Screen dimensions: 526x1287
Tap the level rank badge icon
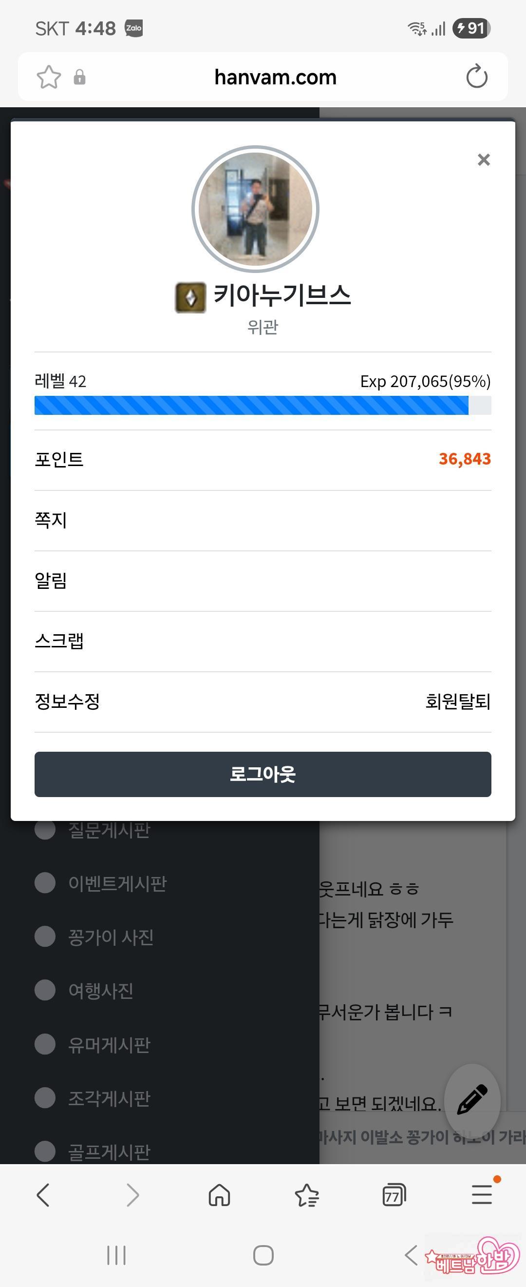click(x=190, y=297)
